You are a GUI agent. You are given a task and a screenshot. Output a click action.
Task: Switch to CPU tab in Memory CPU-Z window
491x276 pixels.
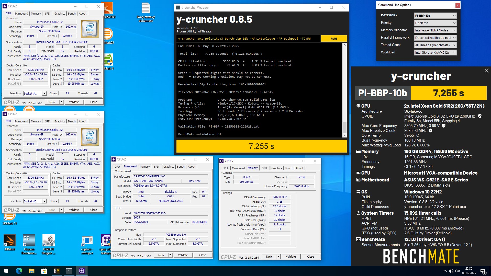coord(225,168)
